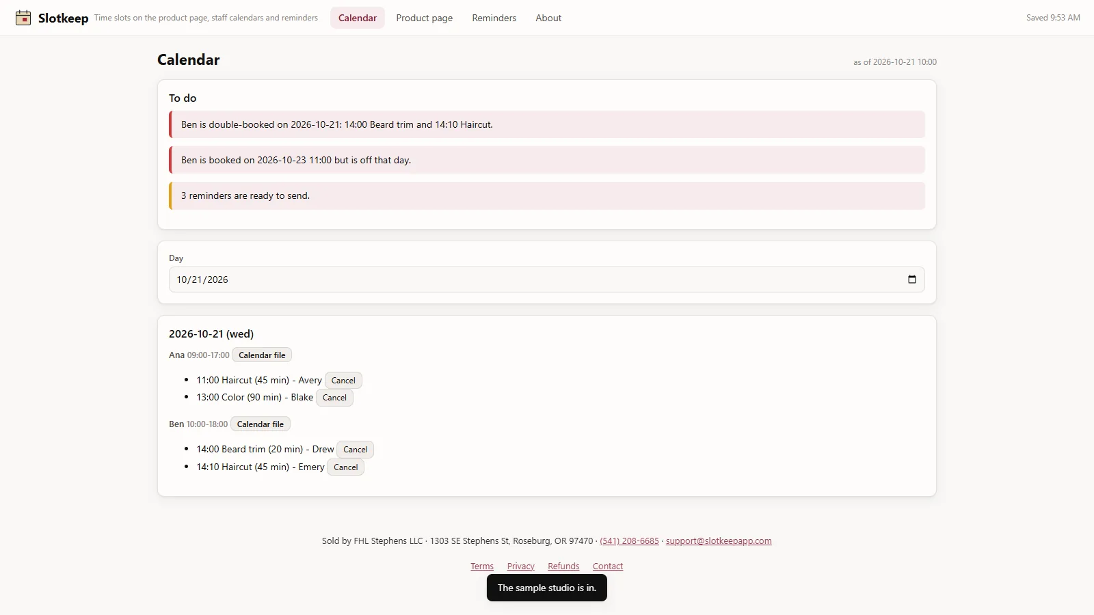
Task: Click the 'Sold by FHL Stephens LLC' text
Action: [373, 541]
